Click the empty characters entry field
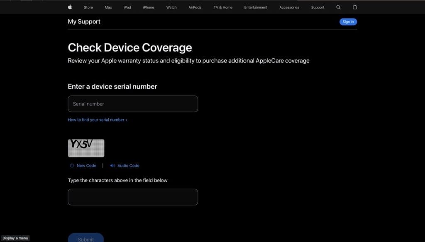The image size is (425, 242). pyautogui.click(x=133, y=197)
